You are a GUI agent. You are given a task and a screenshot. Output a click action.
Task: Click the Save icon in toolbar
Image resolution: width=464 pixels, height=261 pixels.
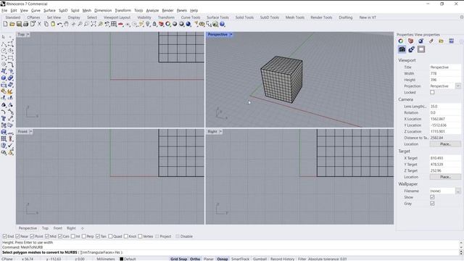[x=19, y=24]
